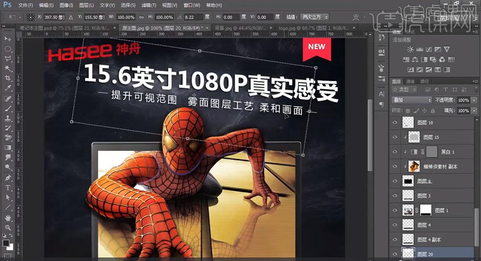Switch to the logo.jpg document tab
The image size is (481, 261).
point(291,28)
